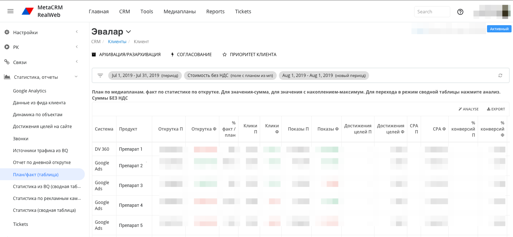
Task: Click the Приоритет клиента star icon
Action: [224, 55]
